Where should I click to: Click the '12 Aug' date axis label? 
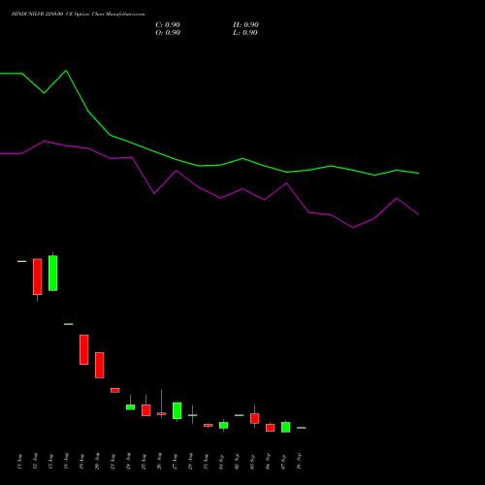tap(35, 462)
